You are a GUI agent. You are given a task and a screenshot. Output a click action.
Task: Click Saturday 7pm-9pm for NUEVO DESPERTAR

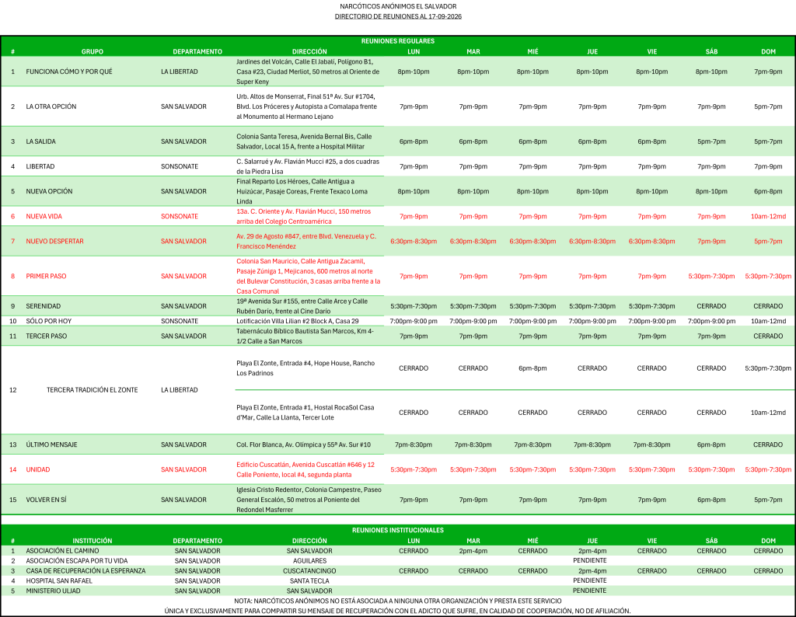tap(711, 241)
